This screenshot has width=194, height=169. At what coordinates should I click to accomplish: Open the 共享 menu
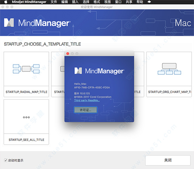[x=129, y=2]
